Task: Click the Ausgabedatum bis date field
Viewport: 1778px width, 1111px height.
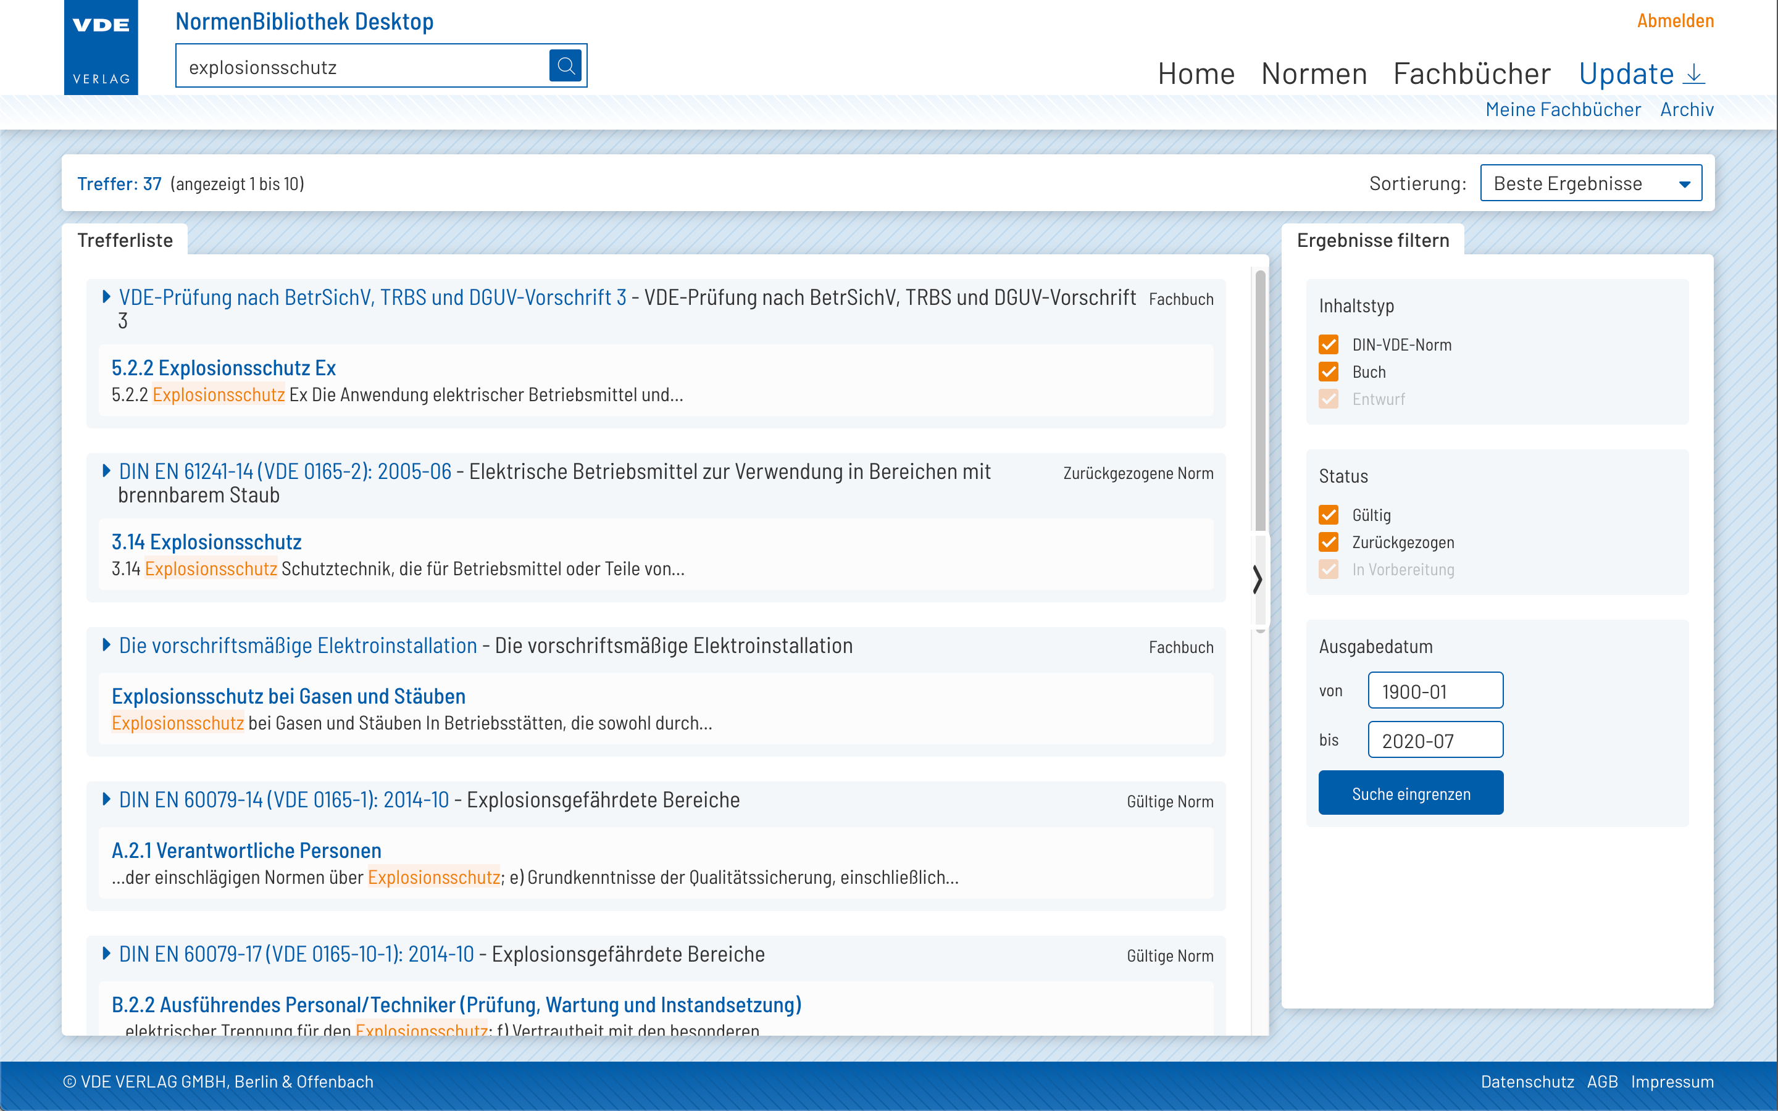Action: tap(1435, 740)
